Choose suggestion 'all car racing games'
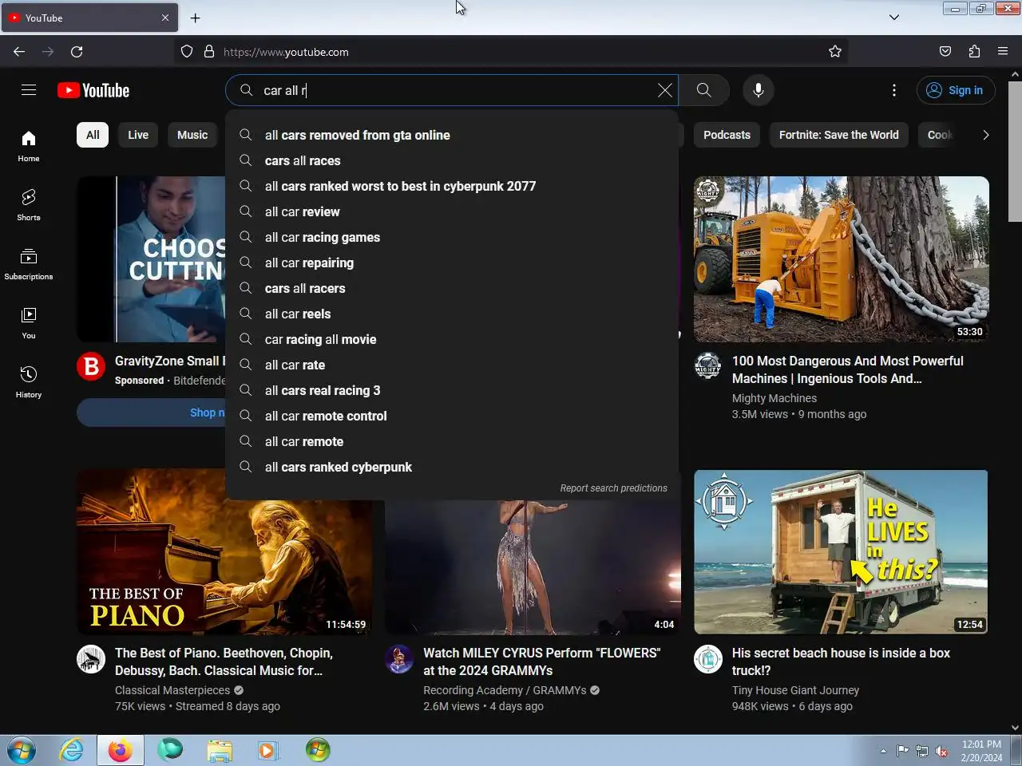Image resolution: width=1022 pixels, height=766 pixels. click(x=452, y=237)
